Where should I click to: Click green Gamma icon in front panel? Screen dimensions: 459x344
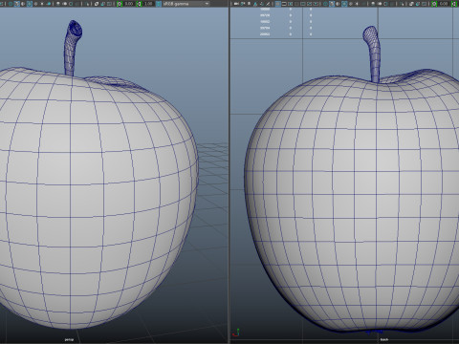coord(453,4)
